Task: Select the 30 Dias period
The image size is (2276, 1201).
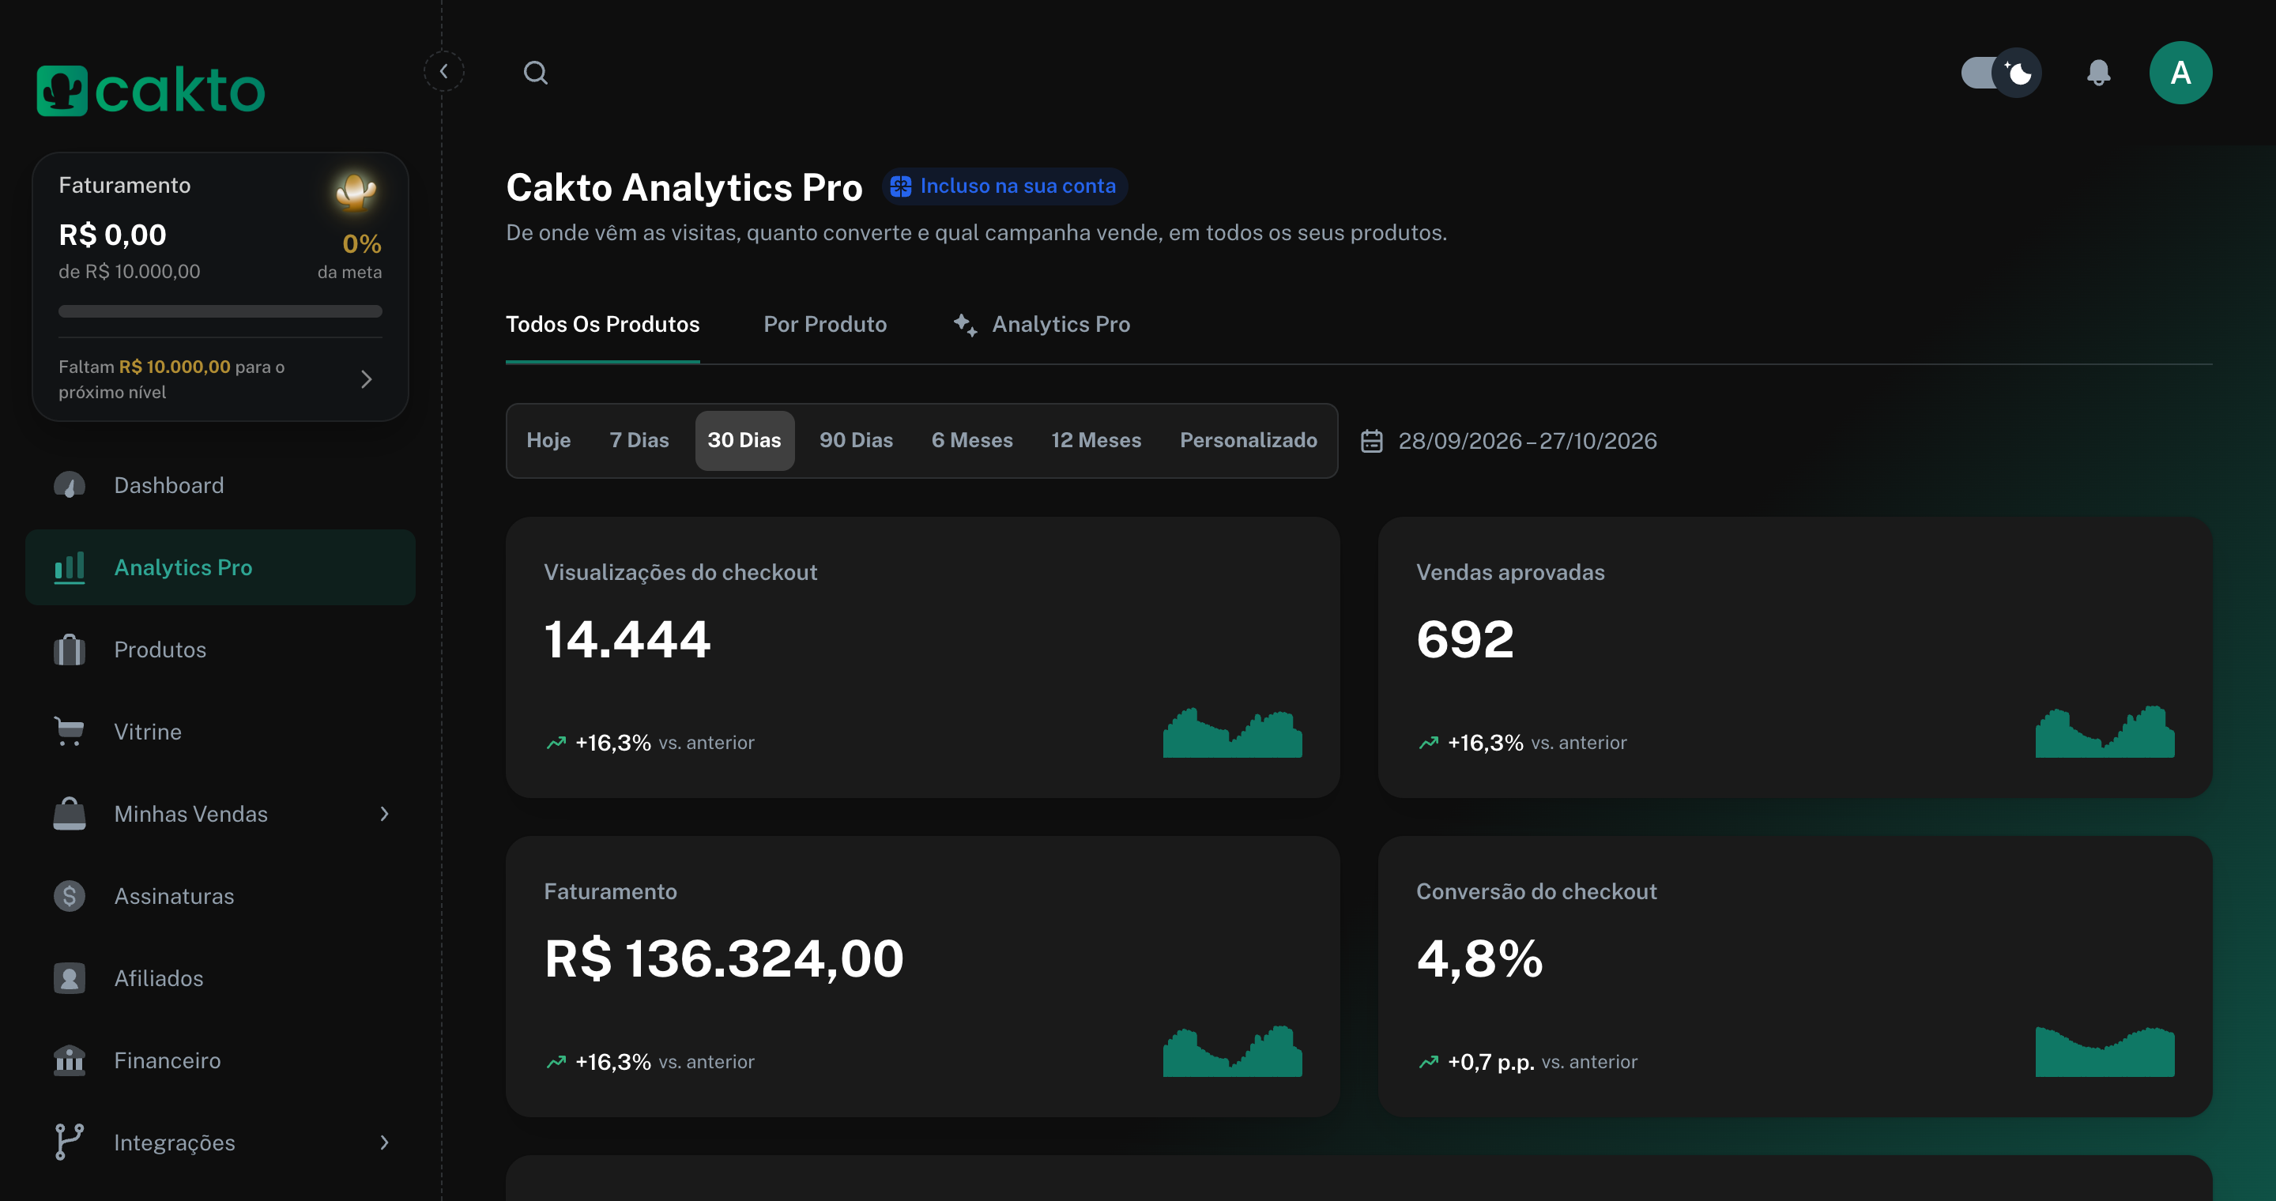Action: pos(744,441)
